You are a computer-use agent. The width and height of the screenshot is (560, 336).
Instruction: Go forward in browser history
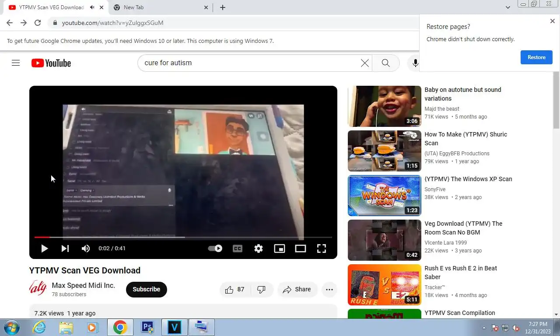[24, 23]
